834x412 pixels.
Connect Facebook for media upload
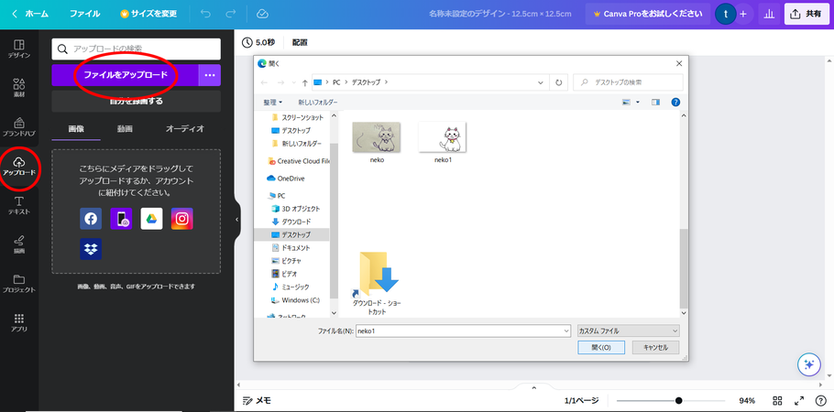point(91,219)
